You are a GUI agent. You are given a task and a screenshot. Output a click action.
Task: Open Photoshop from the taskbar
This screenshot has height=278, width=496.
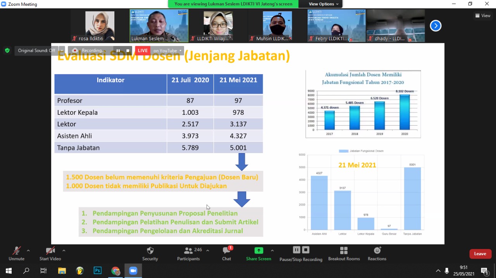coord(98,271)
